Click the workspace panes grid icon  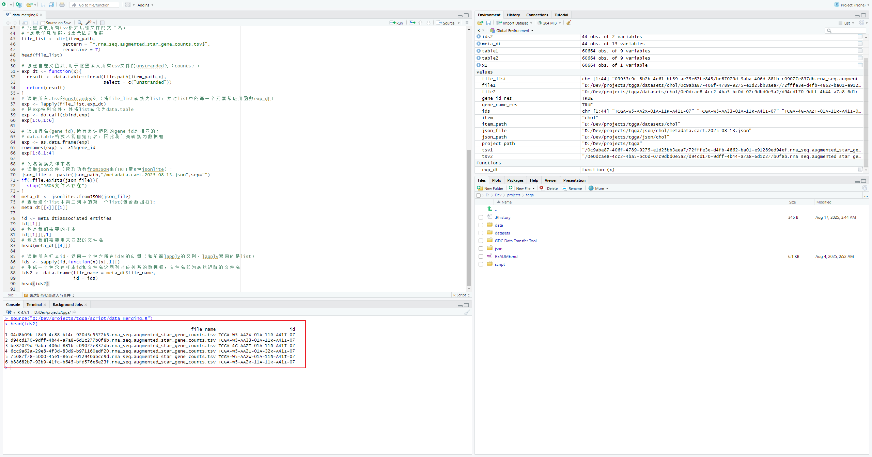(128, 5)
